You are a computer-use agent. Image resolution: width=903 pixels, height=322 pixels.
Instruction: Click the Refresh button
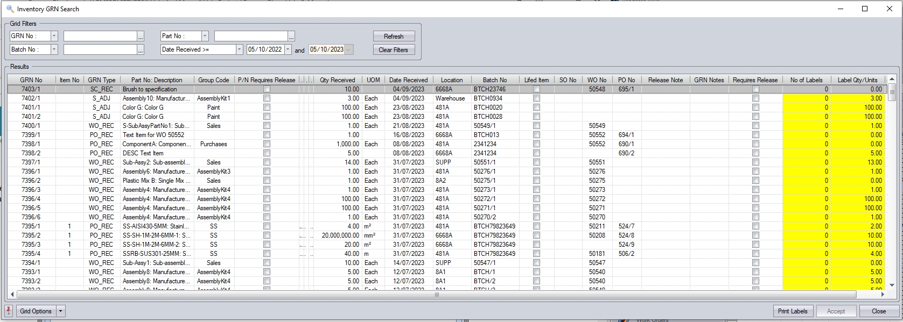click(394, 36)
